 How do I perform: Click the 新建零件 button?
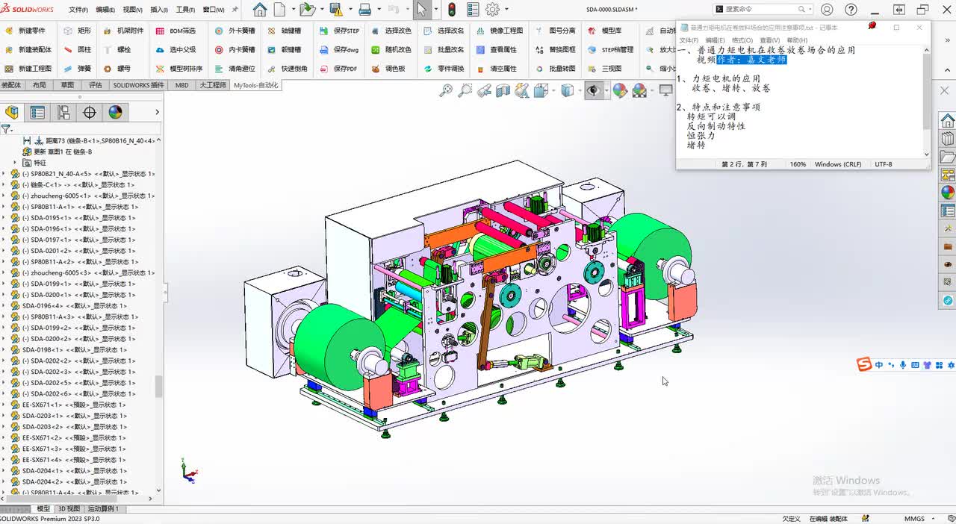click(x=25, y=31)
